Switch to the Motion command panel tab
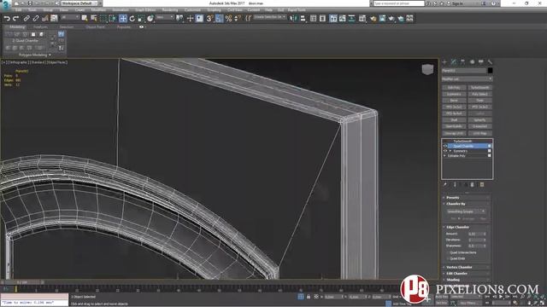The width and height of the screenshot is (547, 307). pyautogui.click(x=472, y=62)
